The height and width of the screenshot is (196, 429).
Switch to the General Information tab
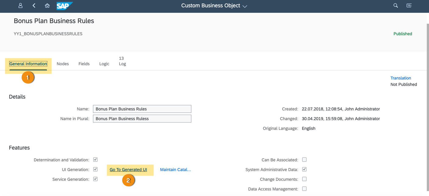point(28,64)
